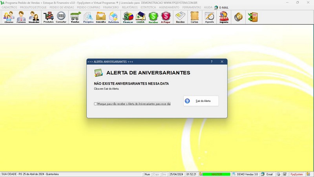Viewport: 314px width, 177px height.
Task: Click the Pesquisa magnifier icon
Action: pos(88,17)
